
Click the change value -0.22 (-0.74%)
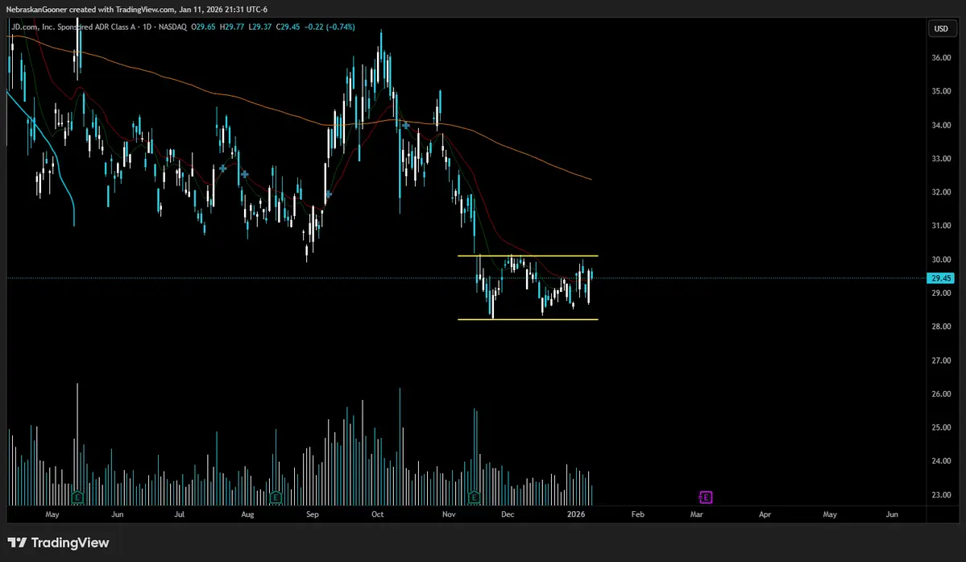(x=330, y=27)
